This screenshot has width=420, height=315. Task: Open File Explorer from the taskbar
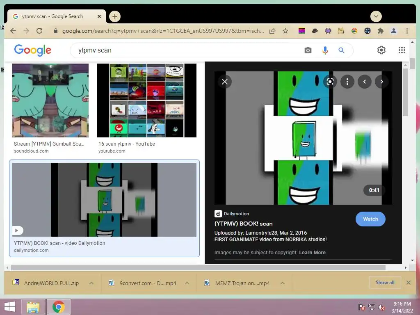[x=33, y=307]
